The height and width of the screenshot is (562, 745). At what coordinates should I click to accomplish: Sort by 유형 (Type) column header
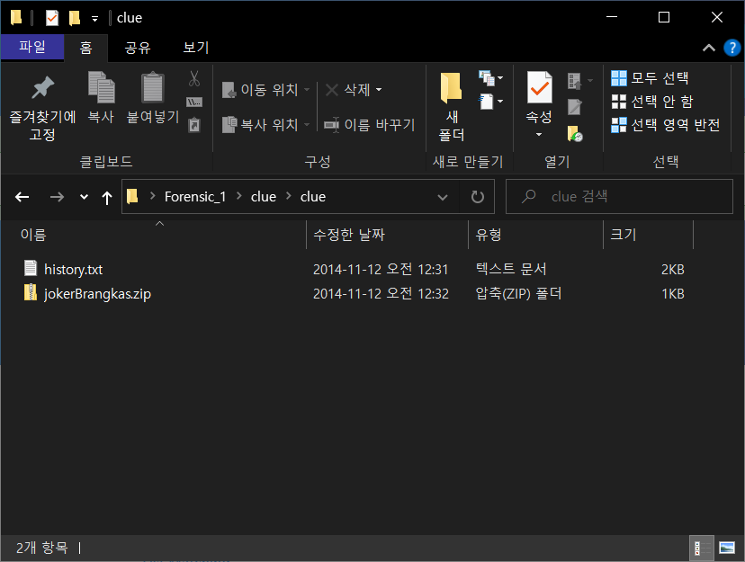tap(535, 235)
